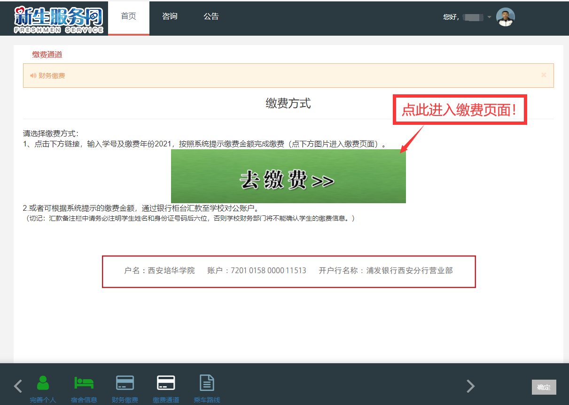Dismiss the 财务缴费 notice with X
569x405 pixels.
coord(544,75)
